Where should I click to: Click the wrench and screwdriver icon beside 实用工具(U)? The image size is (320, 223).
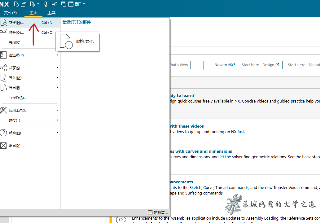point(3,110)
